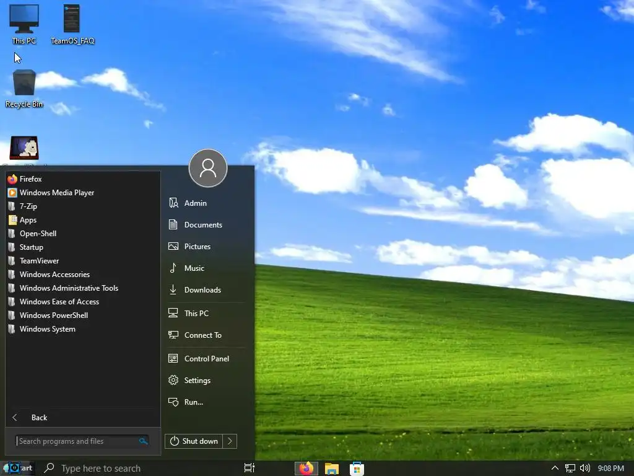Open Documents from Start menu

point(207,224)
